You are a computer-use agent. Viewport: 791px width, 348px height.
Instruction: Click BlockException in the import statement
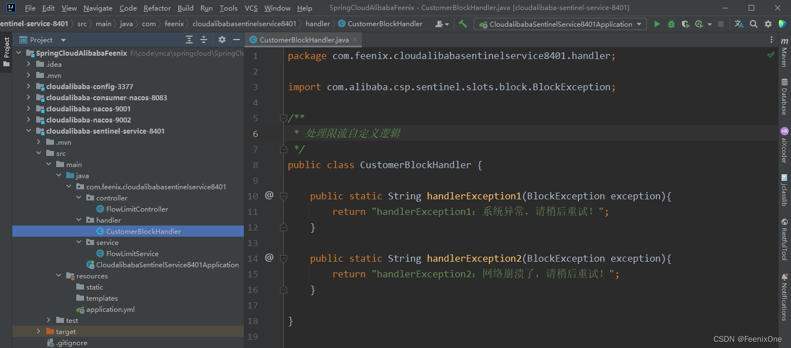tap(572, 87)
